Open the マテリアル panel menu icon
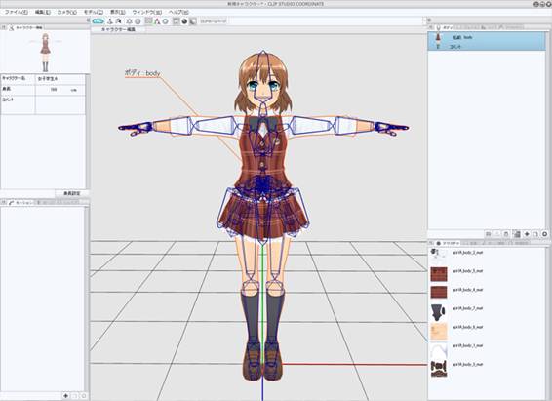Screen dimensions: 552x401 [430, 243]
